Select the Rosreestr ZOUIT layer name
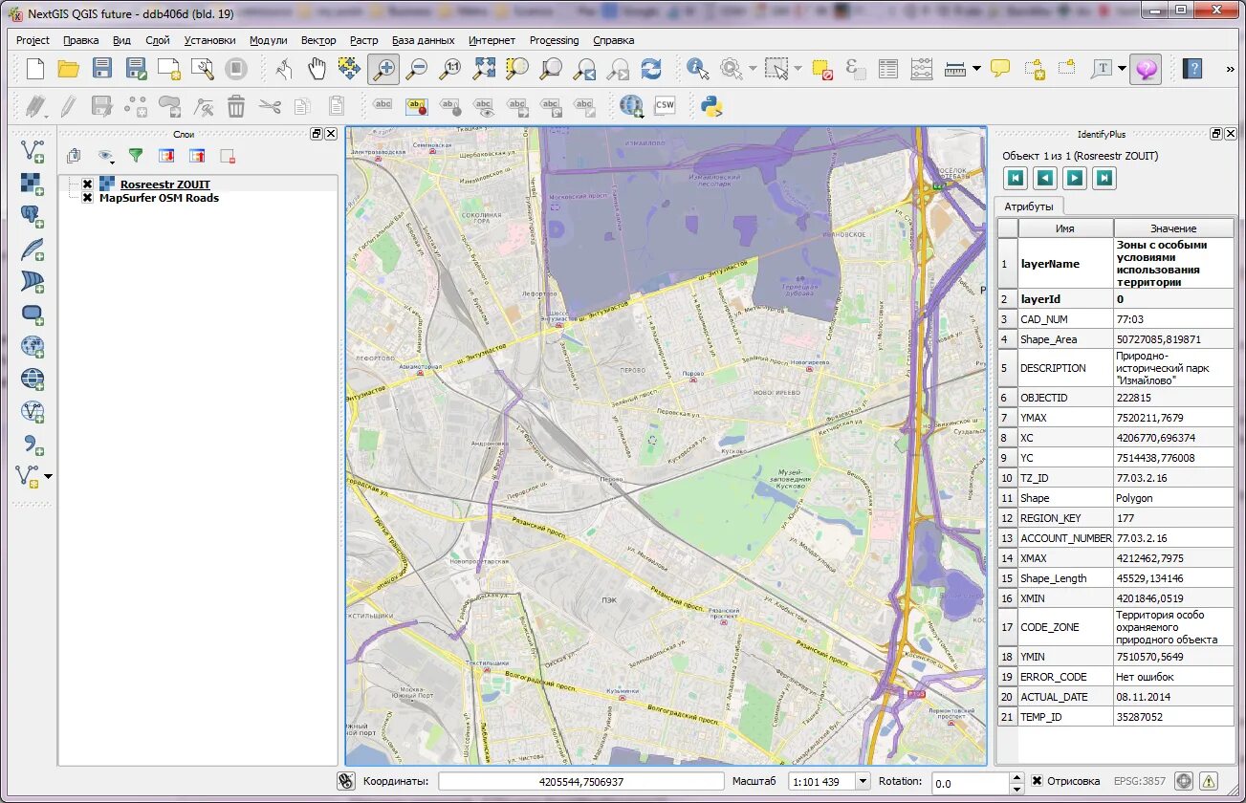The image size is (1246, 803). click(164, 184)
